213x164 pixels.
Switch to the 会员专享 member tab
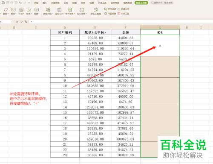pos(115,3)
